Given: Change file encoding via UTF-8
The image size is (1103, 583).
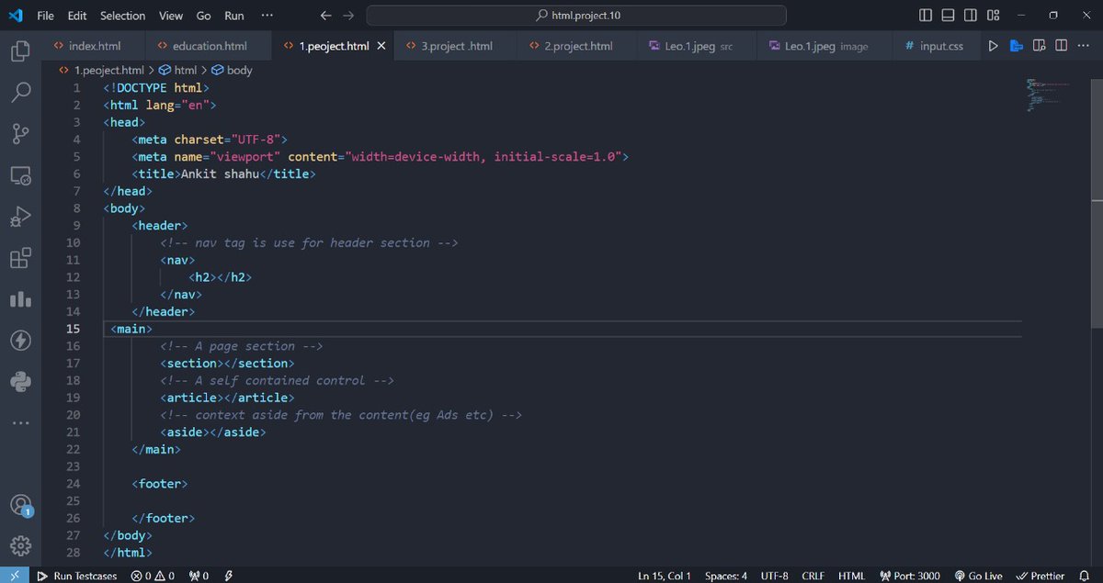Looking at the screenshot, I should 774,576.
